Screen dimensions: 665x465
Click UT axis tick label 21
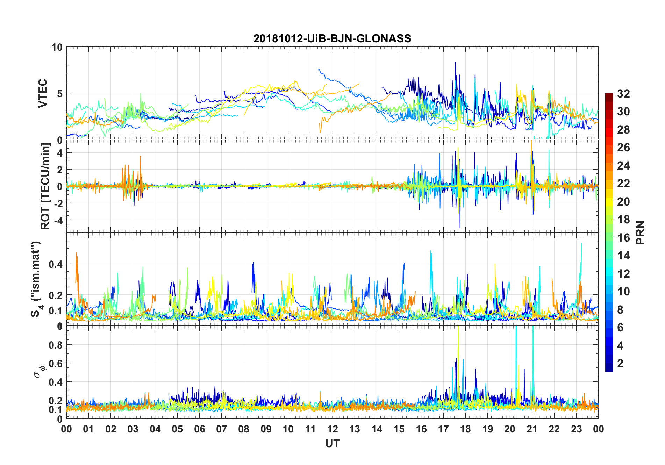point(532,429)
